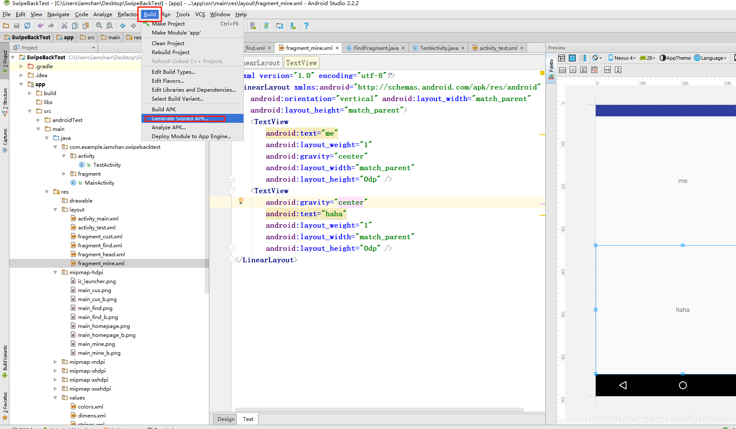Click the Back navigation arrow icon
The image size is (736, 429).
coord(123,26)
